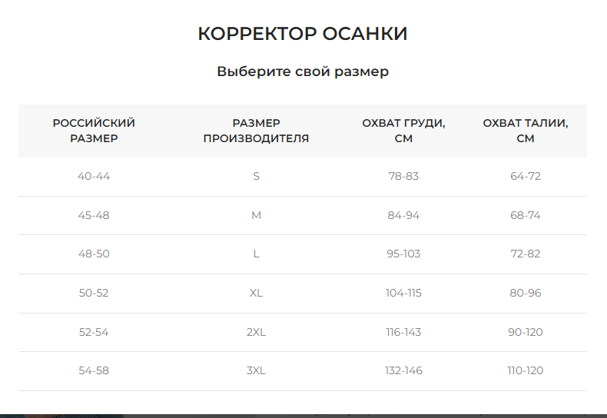Click the Выберите свой размер subtitle
Image resolution: width=607 pixels, height=418 pixels.
tap(303, 71)
